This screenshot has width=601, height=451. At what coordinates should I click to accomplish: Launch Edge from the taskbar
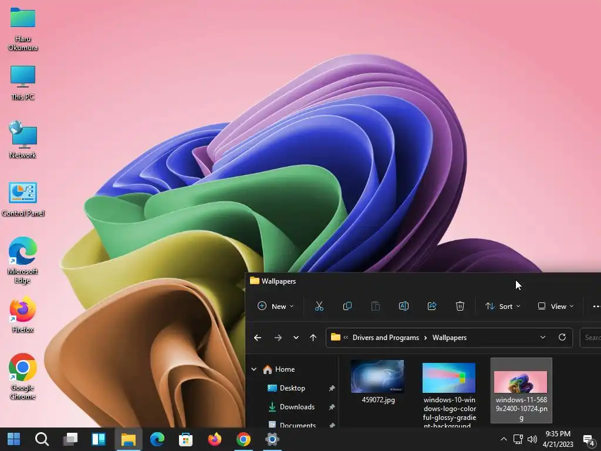click(x=157, y=439)
